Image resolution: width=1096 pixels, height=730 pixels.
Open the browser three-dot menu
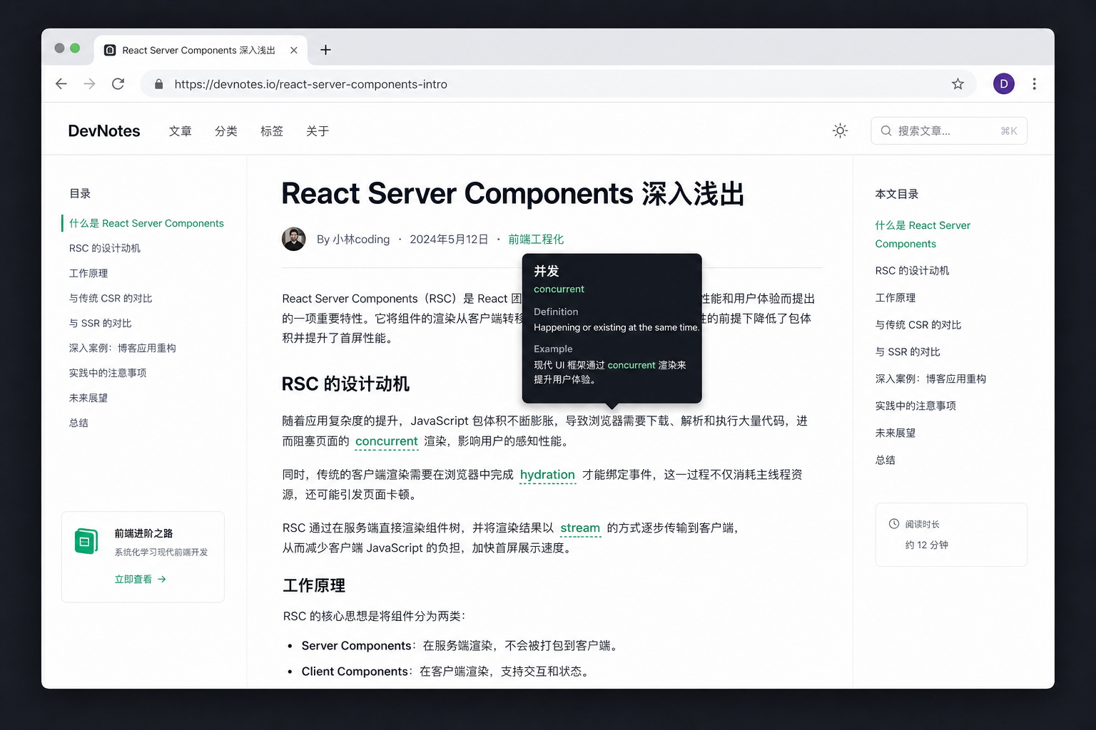(x=1034, y=84)
